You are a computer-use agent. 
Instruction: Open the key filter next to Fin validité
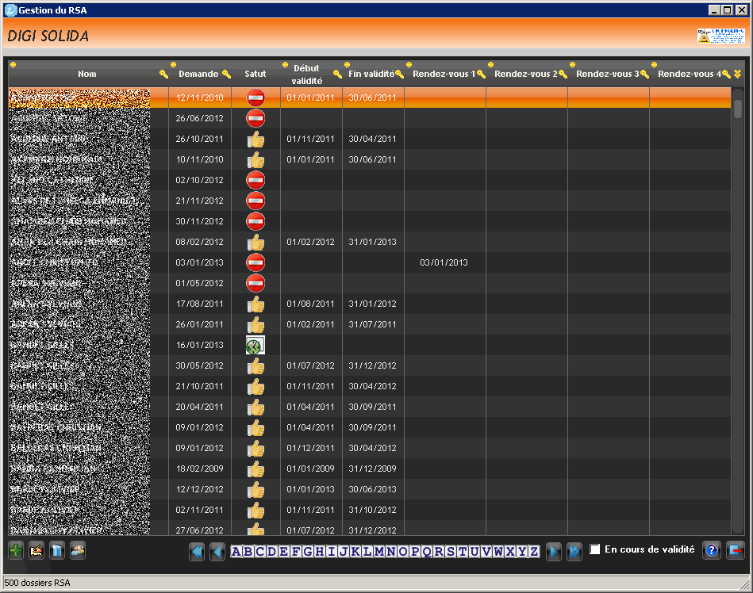coord(399,74)
